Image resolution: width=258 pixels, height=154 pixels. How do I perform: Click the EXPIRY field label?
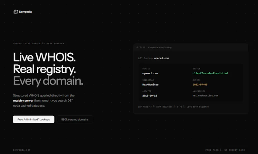coord(196,80)
